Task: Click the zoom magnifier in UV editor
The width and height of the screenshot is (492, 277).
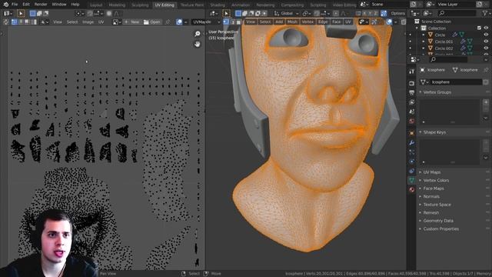Action: click(x=198, y=34)
